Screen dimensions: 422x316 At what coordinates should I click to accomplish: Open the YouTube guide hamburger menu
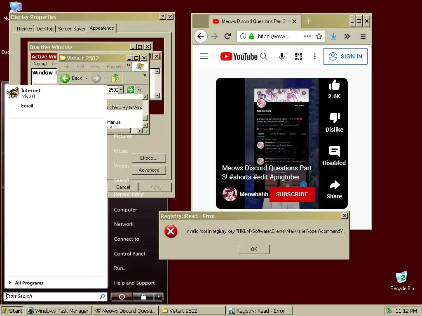pyautogui.click(x=204, y=56)
